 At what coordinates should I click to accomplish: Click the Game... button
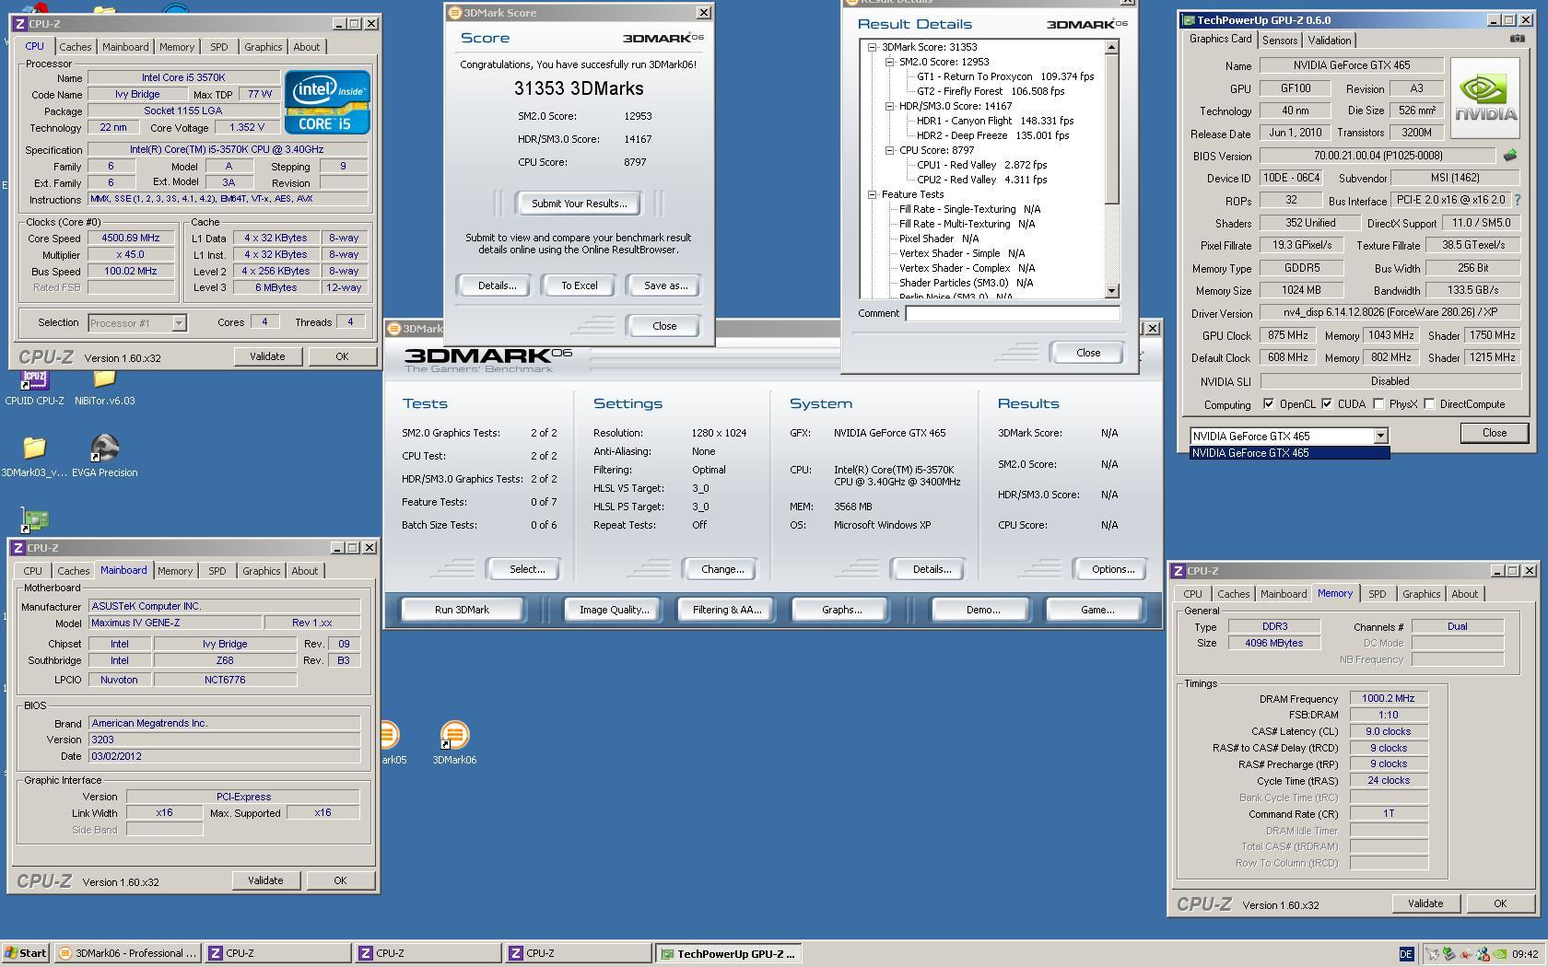(x=1096, y=610)
